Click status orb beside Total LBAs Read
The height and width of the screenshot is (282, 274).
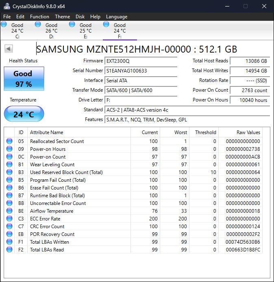9,250
